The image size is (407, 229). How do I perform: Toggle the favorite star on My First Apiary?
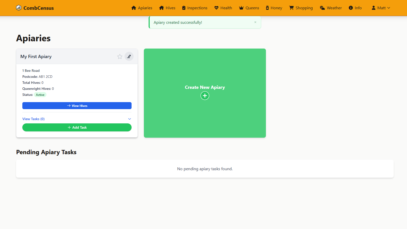click(x=120, y=57)
